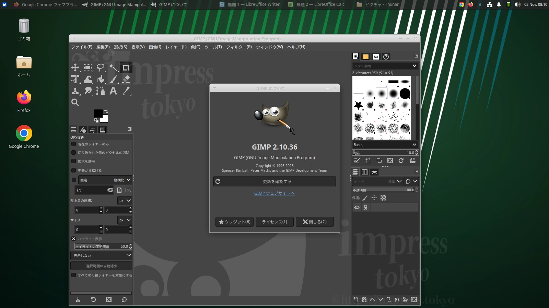Open Firefox from the desktop
The height and width of the screenshot is (308, 549).
point(24,101)
